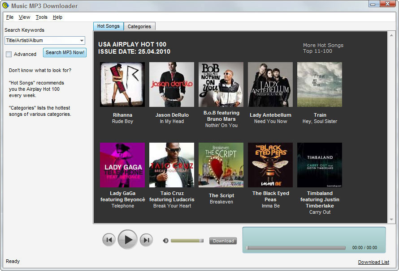Click the playback progress bar

pos(296,248)
